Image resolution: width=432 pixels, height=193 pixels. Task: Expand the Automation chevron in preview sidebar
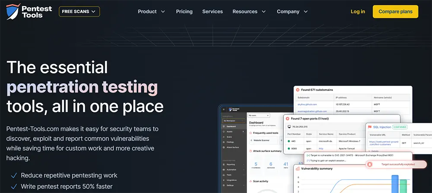click(244, 170)
